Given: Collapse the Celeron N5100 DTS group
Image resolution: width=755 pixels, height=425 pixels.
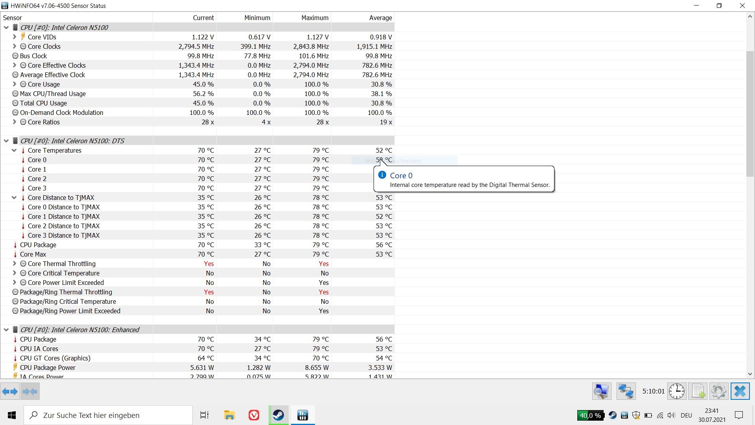Looking at the screenshot, I should click(6, 140).
